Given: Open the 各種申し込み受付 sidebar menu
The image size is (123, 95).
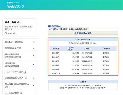Looking at the screenshot, I should click(20, 48).
